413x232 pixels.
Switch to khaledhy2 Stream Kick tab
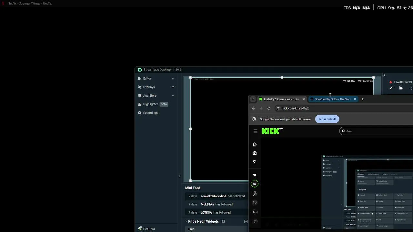pyautogui.click(x=281, y=99)
